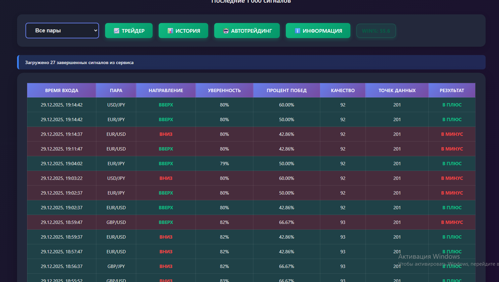
Task: Click ВВЕРХ direction in the 19:11:47 row
Action: click(166, 149)
